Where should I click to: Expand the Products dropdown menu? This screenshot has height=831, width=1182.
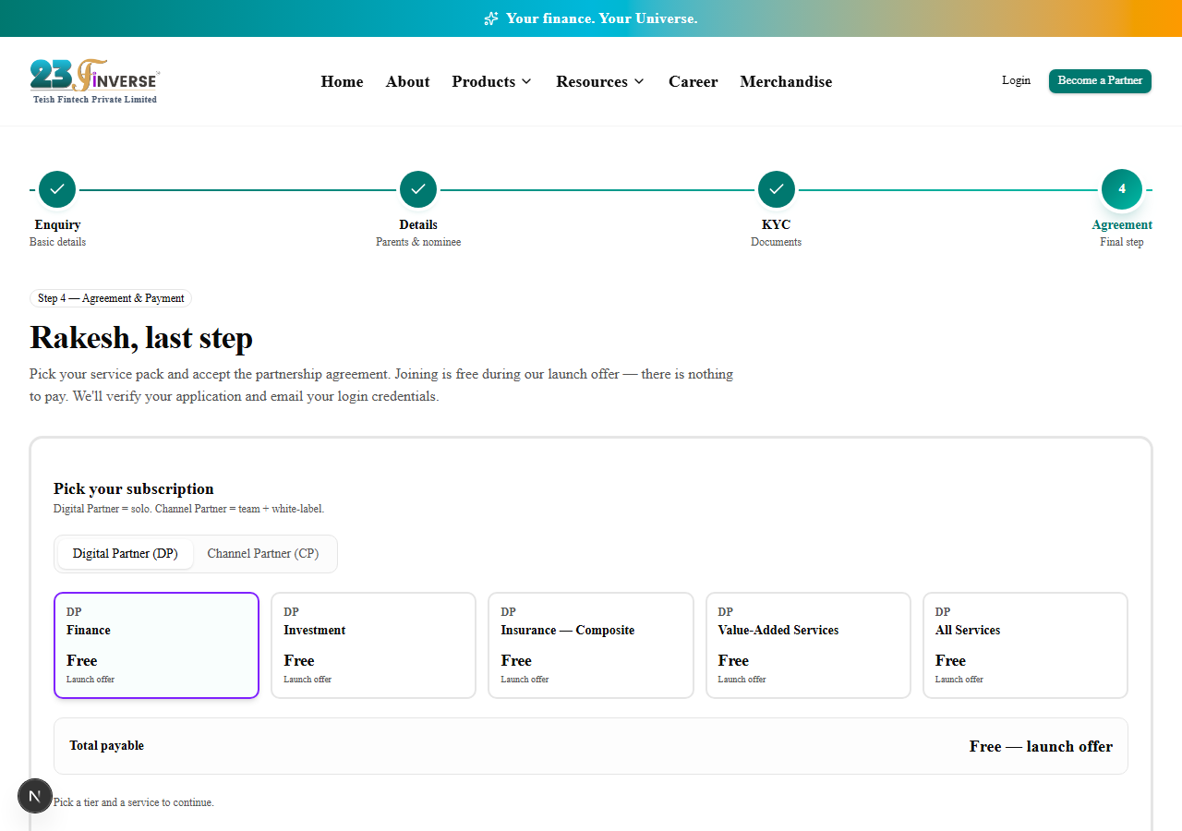tap(492, 81)
